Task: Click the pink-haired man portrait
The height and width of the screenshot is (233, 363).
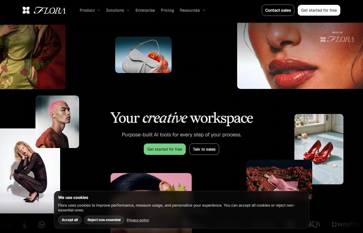Action: click(57, 122)
